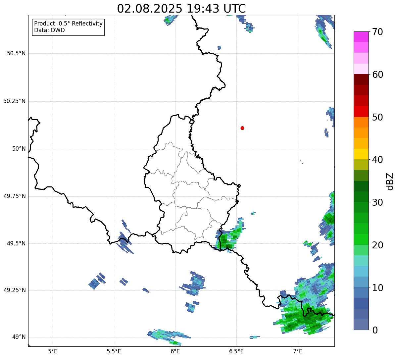Viewport: 398px width, 358px height.
Task: Click the 49°N latitude label
Action: coord(19,337)
